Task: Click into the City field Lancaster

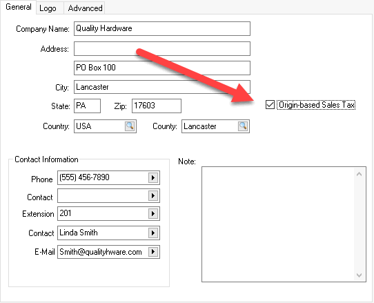Action: (162, 87)
